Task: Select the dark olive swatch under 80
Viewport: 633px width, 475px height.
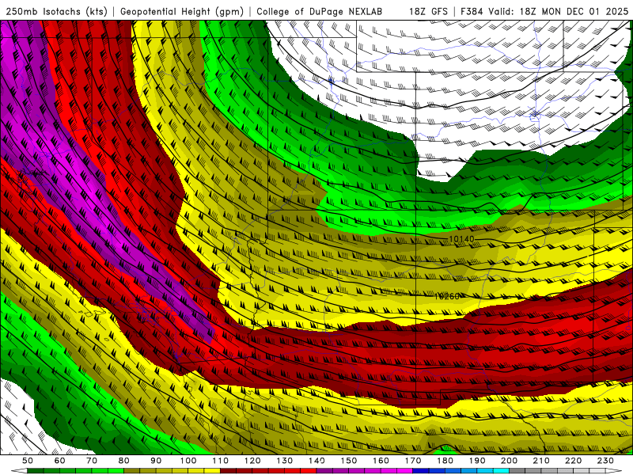Action: 131,470
